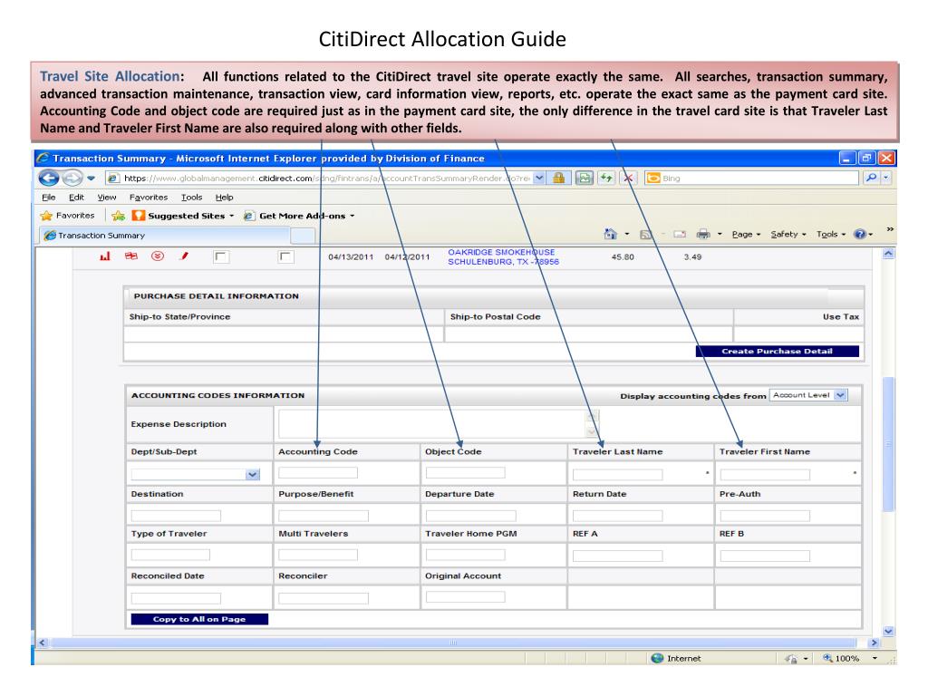
Task: Click the Favorites star button
Action: pyautogui.click(x=67, y=216)
